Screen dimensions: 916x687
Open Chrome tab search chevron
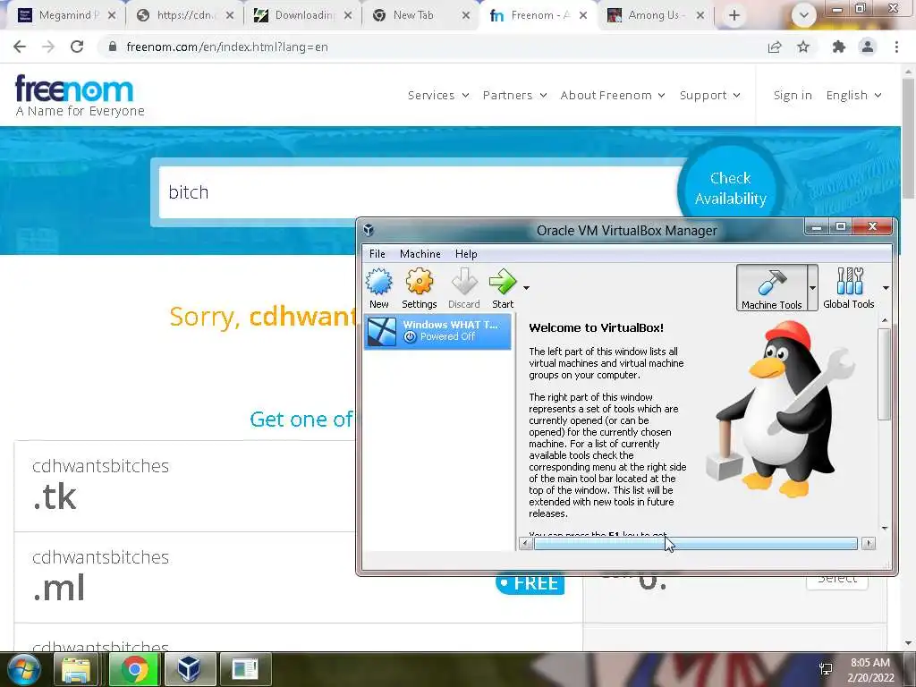(x=804, y=16)
